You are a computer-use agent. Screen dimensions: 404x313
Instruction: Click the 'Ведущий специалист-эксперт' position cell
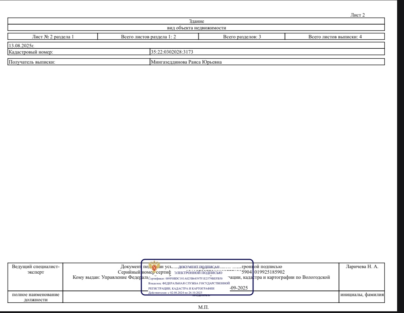[36, 269]
